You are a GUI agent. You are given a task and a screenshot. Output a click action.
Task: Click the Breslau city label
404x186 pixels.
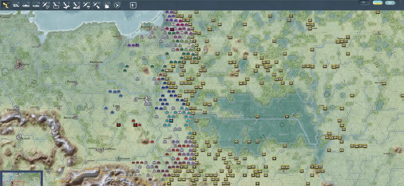point(69,118)
